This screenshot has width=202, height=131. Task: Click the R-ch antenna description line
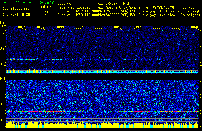128,15
